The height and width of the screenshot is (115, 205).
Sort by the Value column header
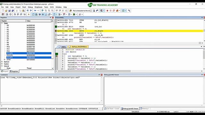pos(38,21)
